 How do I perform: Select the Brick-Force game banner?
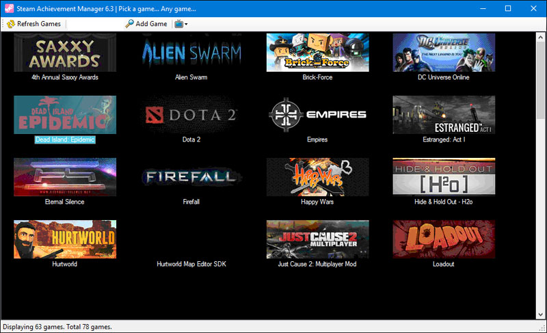click(x=317, y=52)
